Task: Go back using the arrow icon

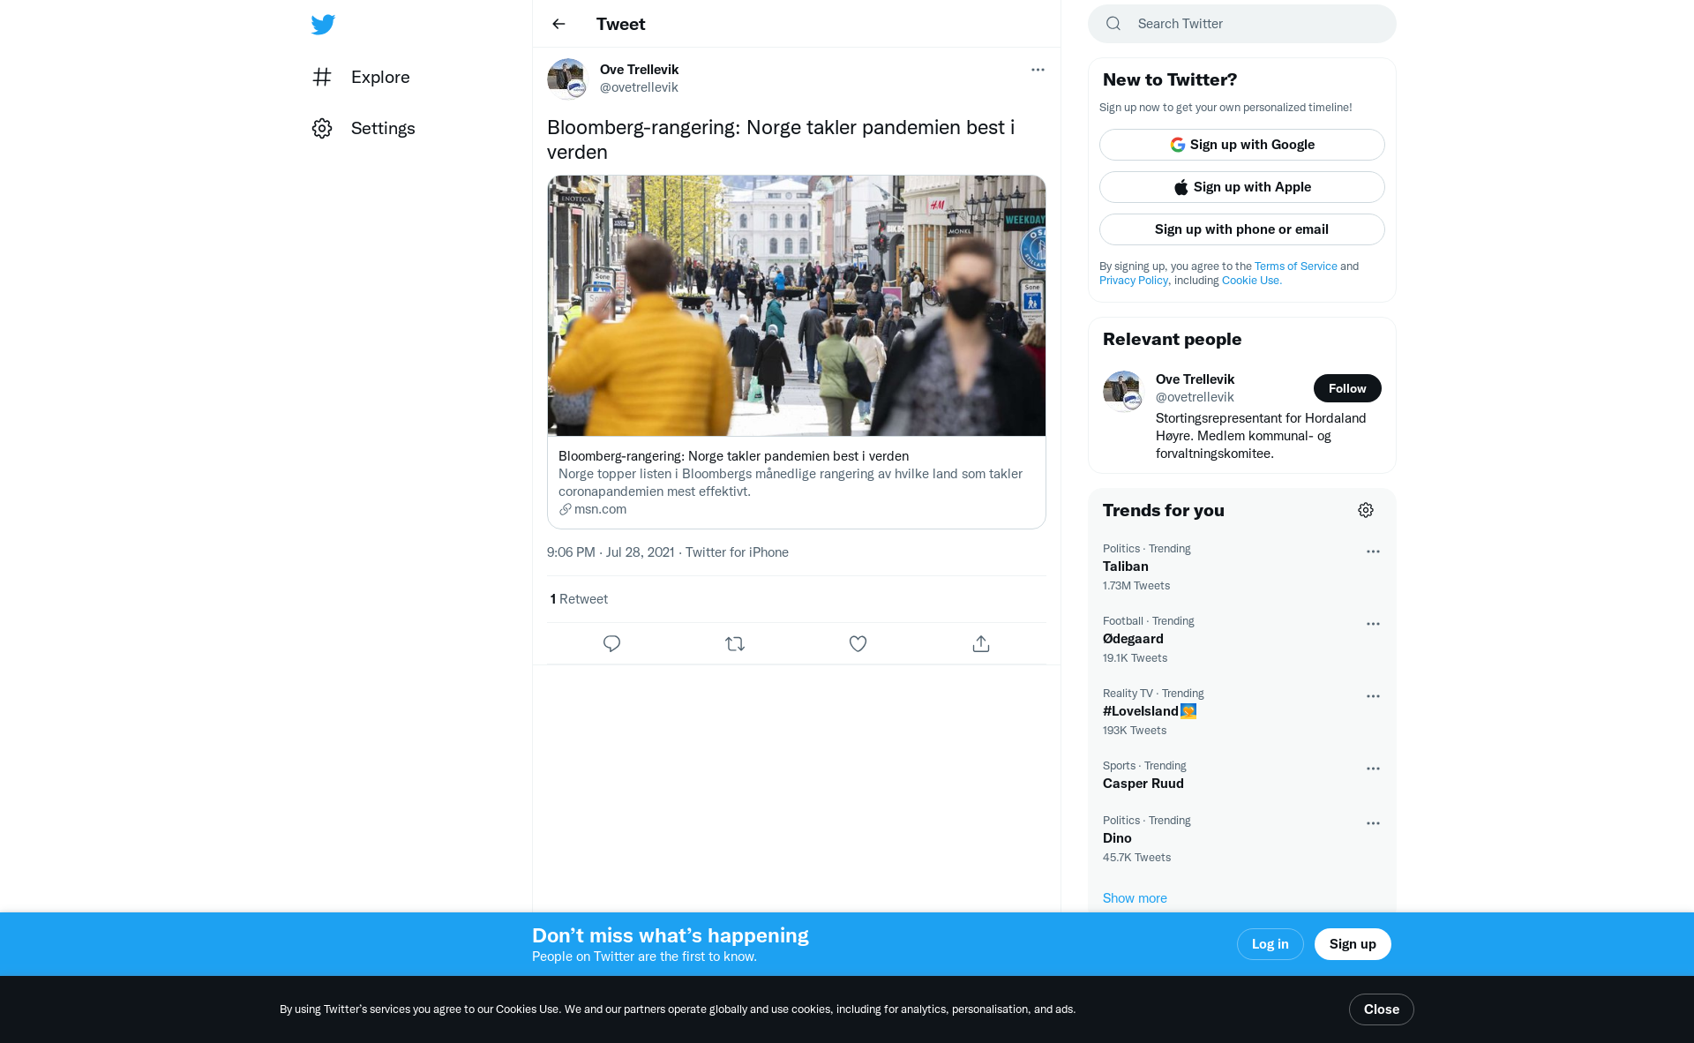Action: 558,24
